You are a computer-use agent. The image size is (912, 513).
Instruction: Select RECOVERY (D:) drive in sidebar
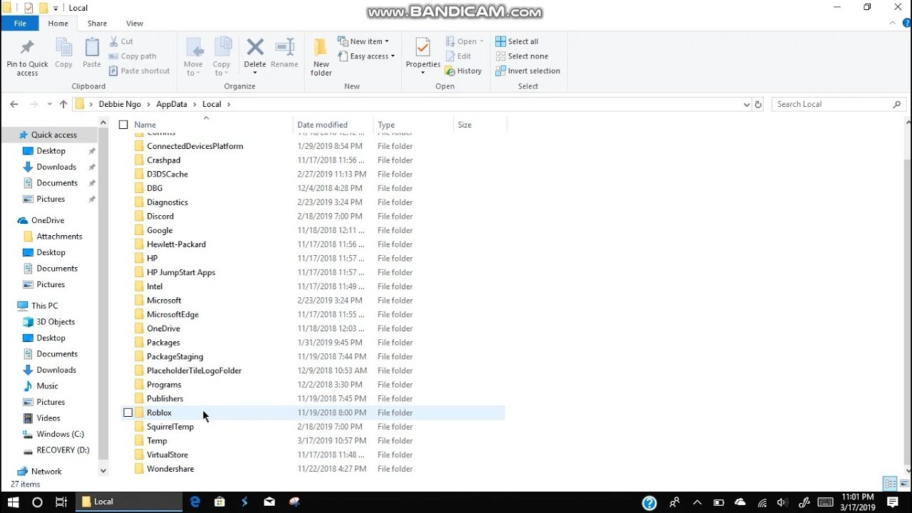coord(63,450)
